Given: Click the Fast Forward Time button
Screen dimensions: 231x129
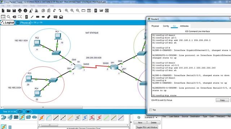Looking at the screenshot, I should [28, 111].
